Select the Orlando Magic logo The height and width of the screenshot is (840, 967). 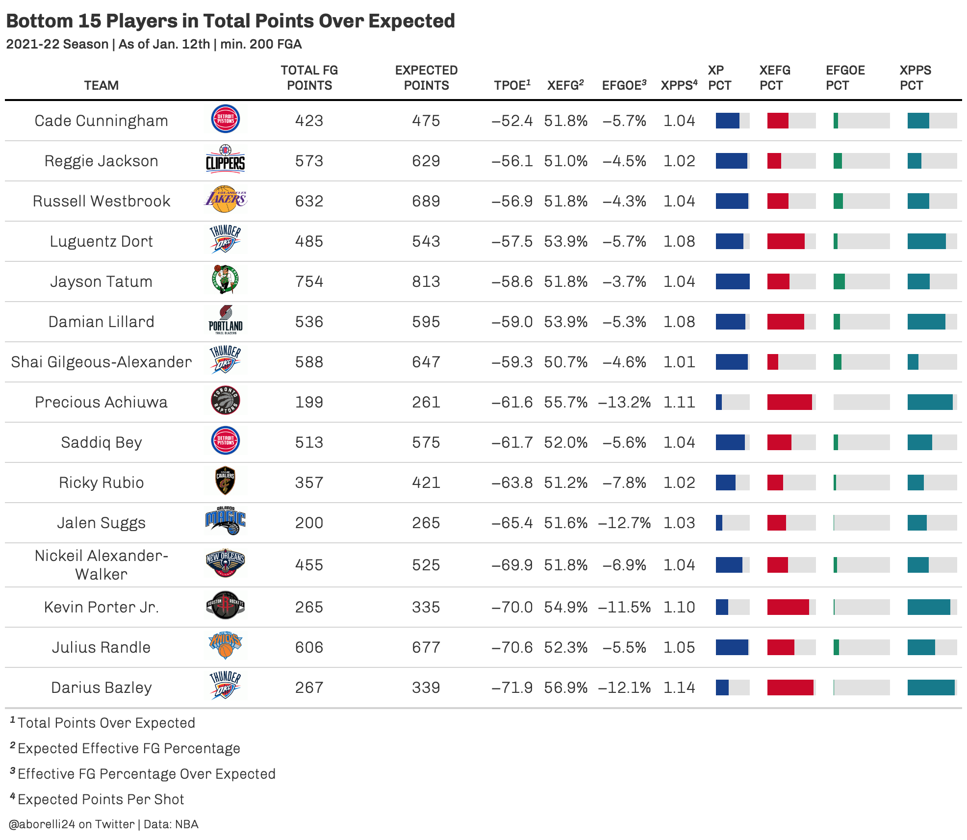225,521
